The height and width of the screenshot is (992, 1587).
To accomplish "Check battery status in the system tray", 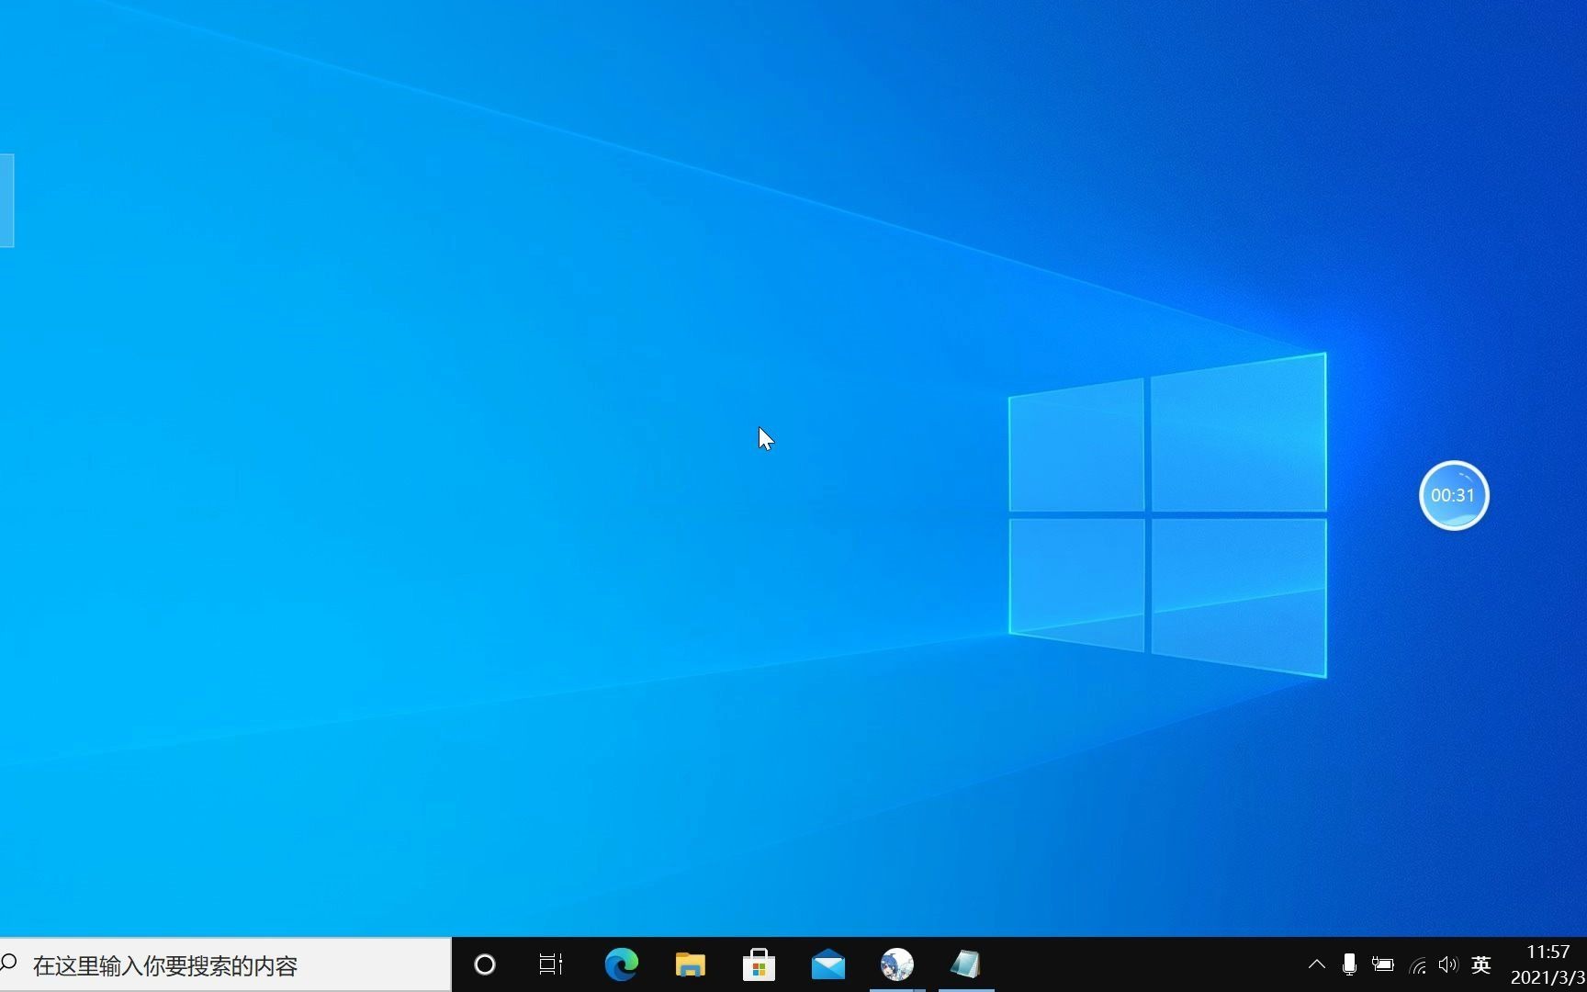I will [1382, 964].
